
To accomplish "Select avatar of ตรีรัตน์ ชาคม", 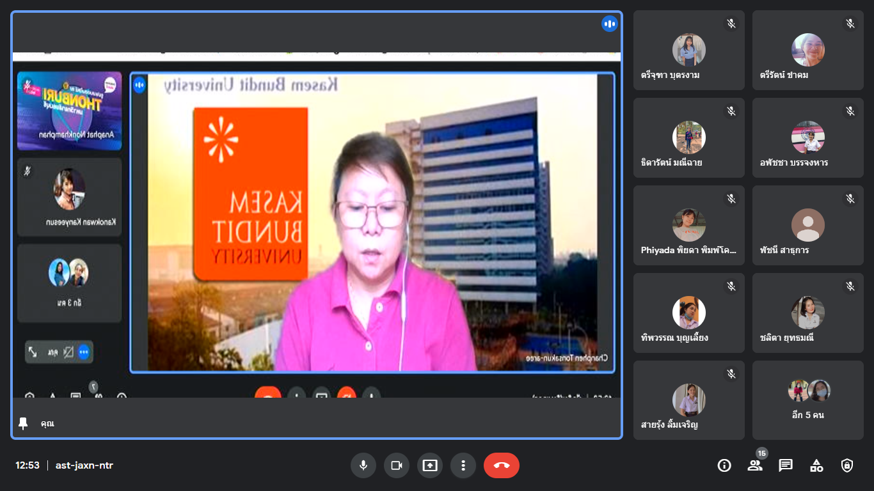I will tap(808, 50).
